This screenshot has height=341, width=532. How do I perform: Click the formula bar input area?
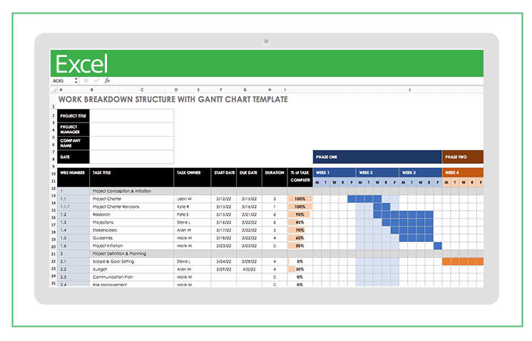point(285,81)
